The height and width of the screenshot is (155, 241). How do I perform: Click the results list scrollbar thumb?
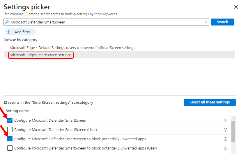(x=233, y=132)
